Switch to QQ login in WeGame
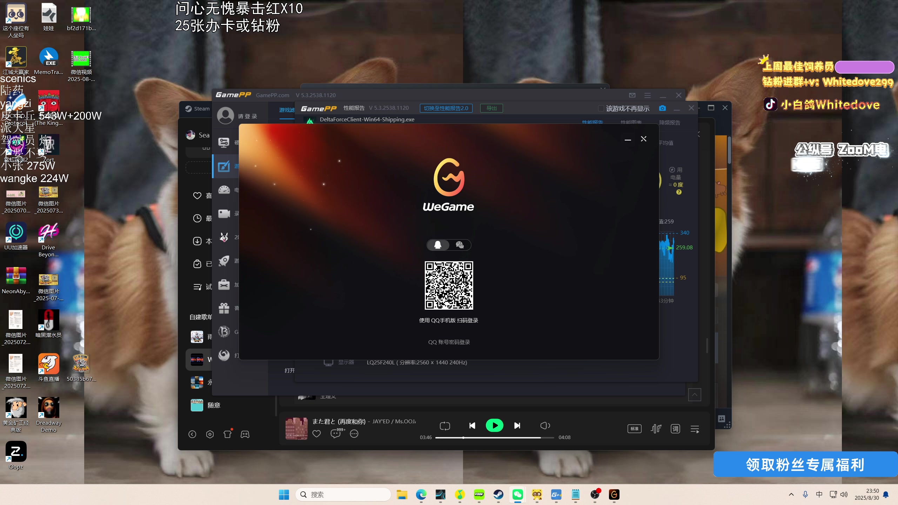The width and height of the screenshot is (898, 505). click(438, 245)
